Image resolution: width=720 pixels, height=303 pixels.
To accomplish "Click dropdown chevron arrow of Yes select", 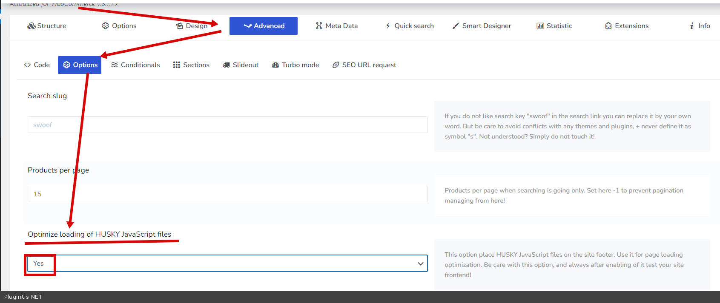I will [421, 263].
